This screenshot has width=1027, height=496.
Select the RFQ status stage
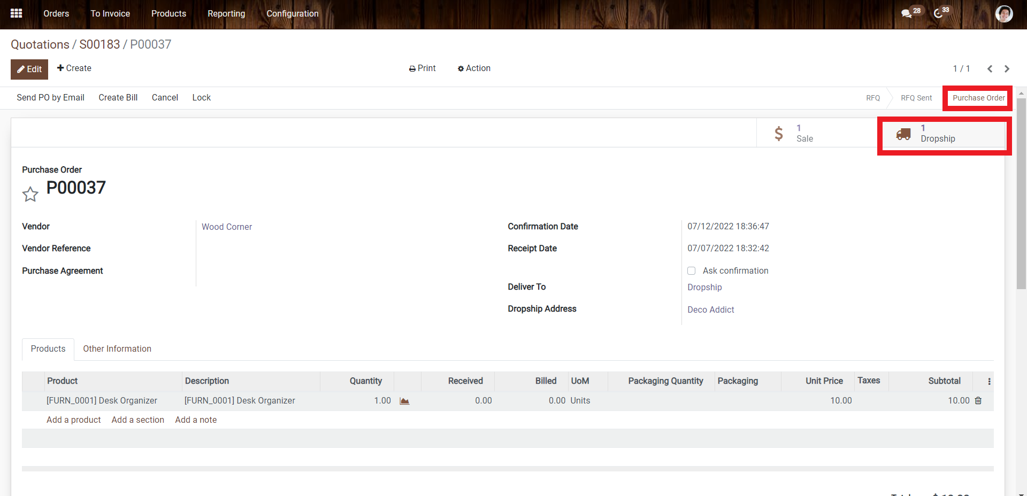click(x=873, y=98)
